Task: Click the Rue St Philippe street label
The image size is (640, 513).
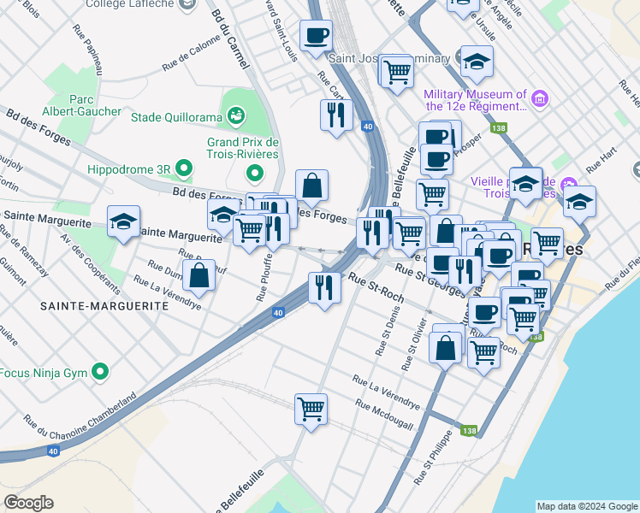Action: (433, 457)
